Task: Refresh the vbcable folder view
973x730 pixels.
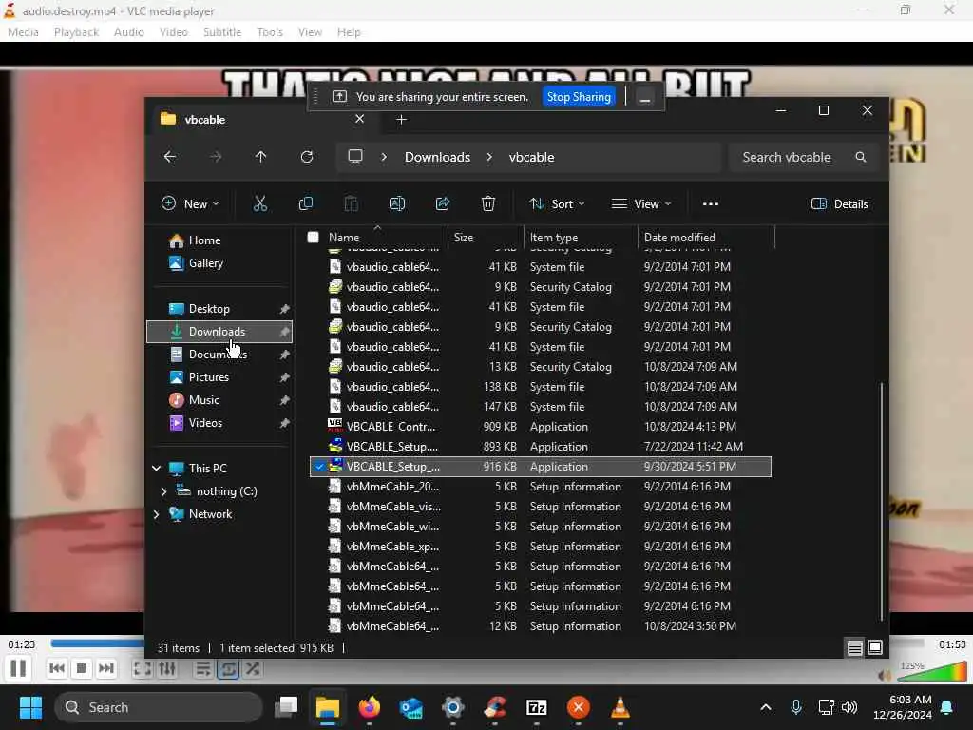Action: (x=307, y=157)
